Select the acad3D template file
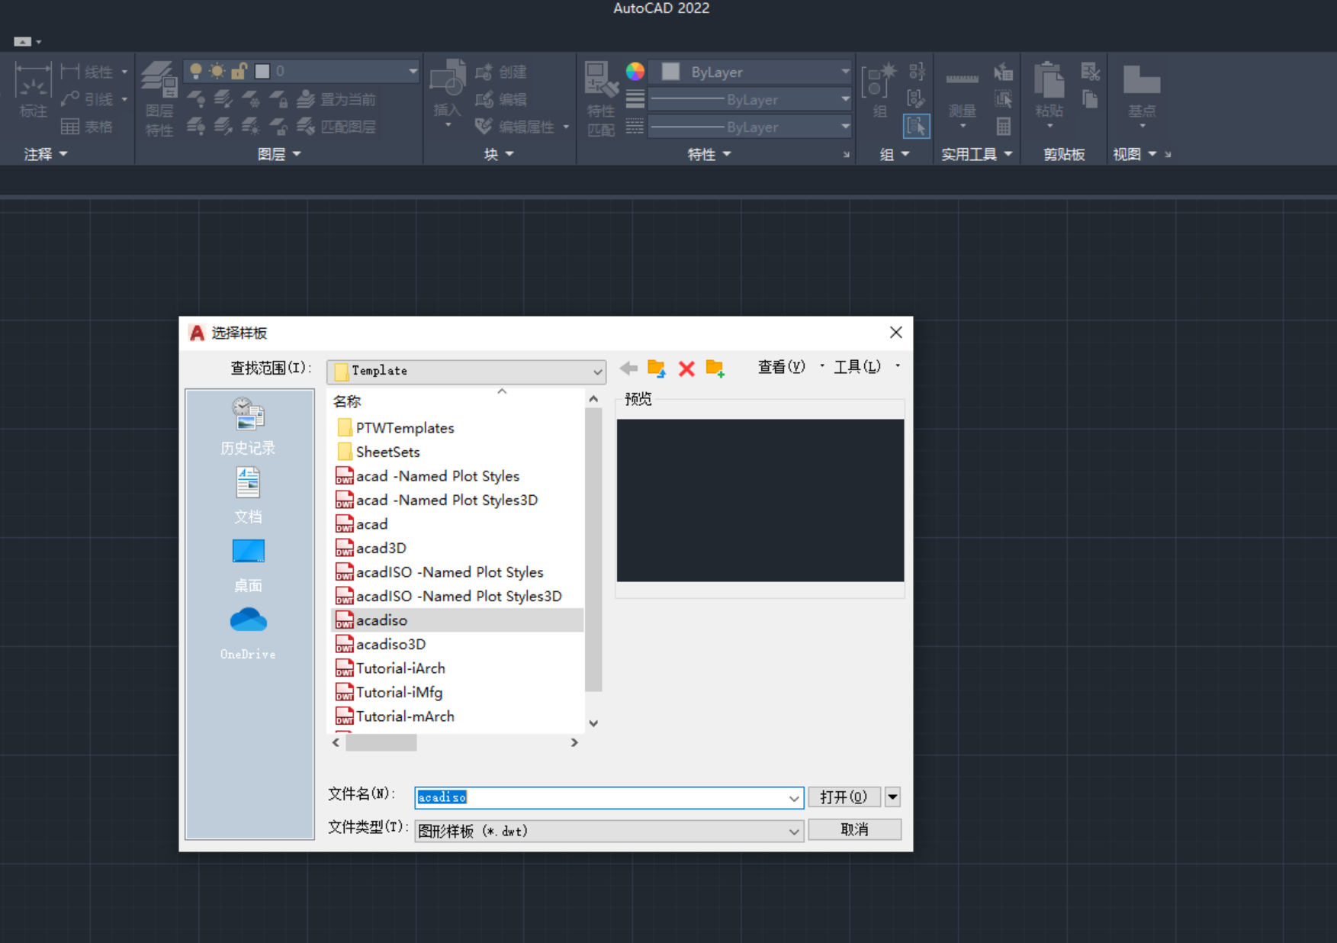1337x943 pixels. click(371, 548)
